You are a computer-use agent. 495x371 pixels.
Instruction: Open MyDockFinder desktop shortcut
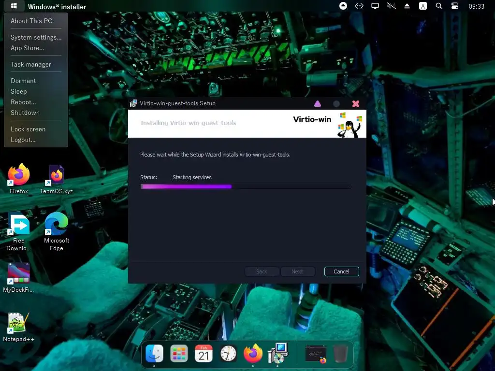click(18, 278)
